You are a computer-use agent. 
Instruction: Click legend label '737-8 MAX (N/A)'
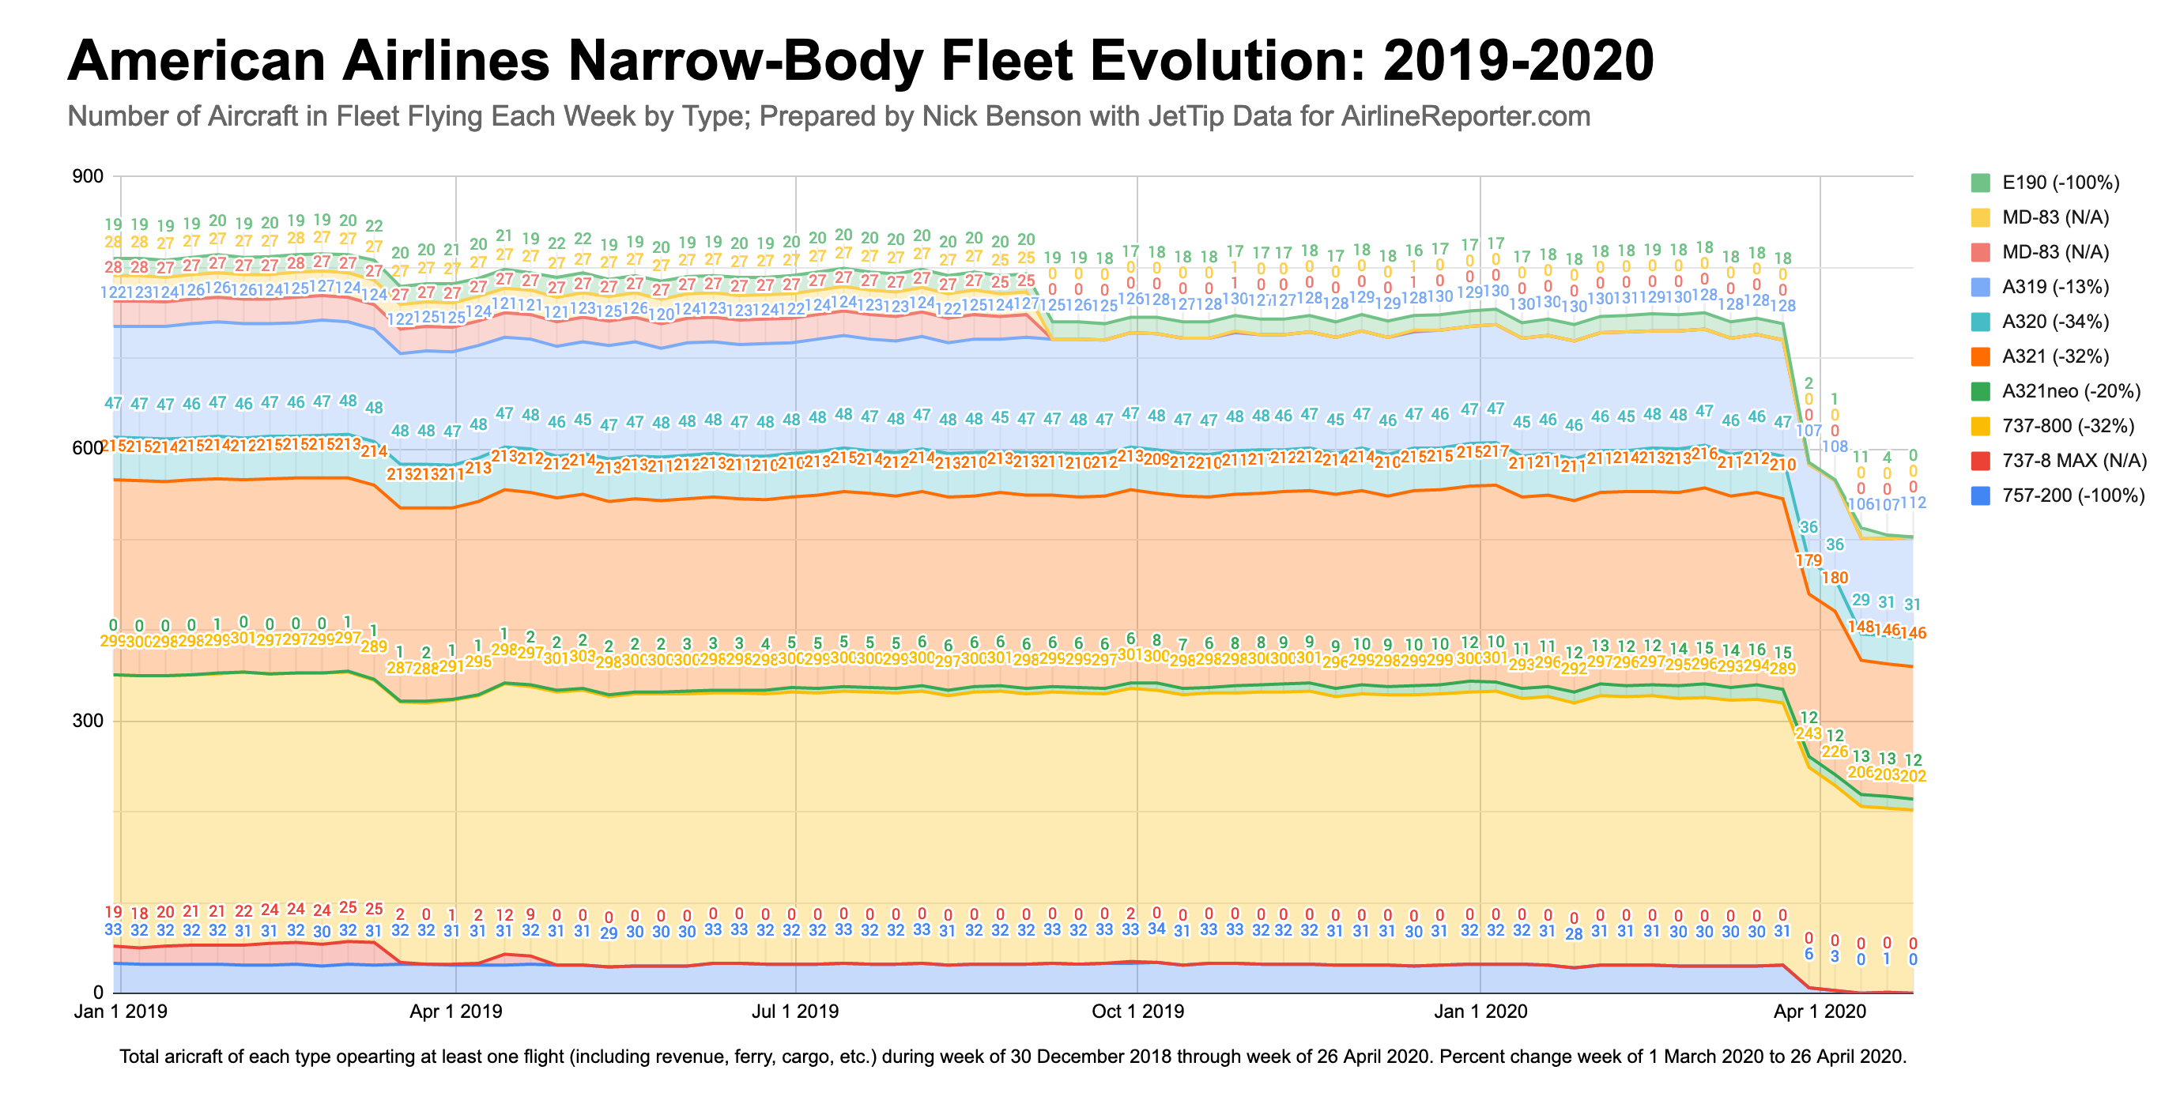2074,460
